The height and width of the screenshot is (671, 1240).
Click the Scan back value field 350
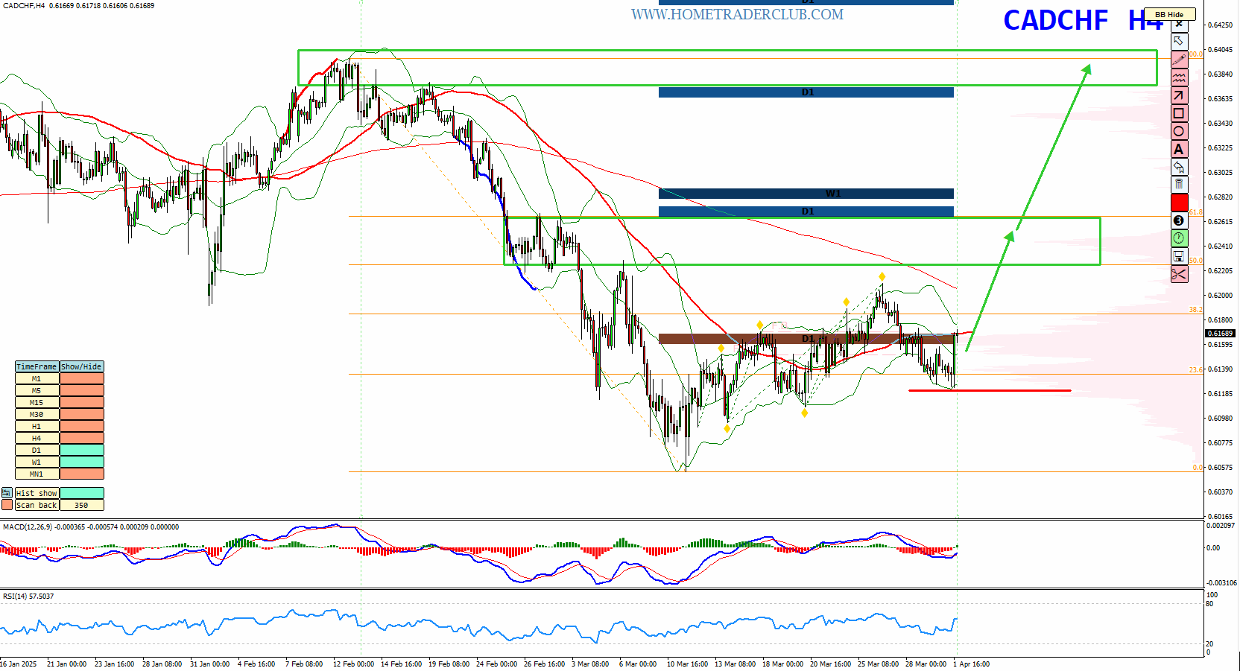[81, 505]
